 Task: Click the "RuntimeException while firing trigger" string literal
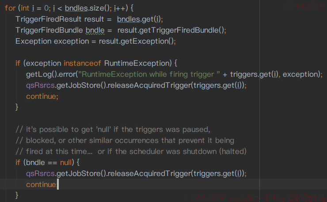tap(146, 74)
